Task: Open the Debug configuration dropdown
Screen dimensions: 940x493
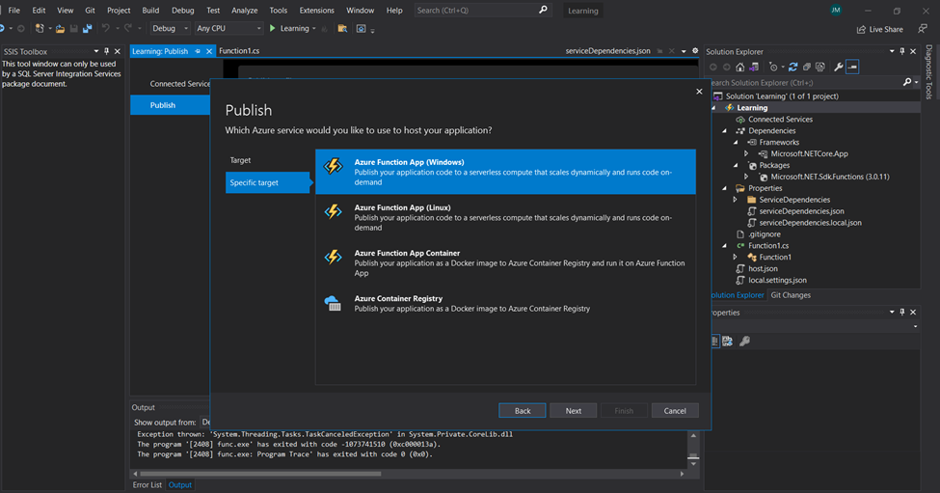Action: [x=170, y=28]
